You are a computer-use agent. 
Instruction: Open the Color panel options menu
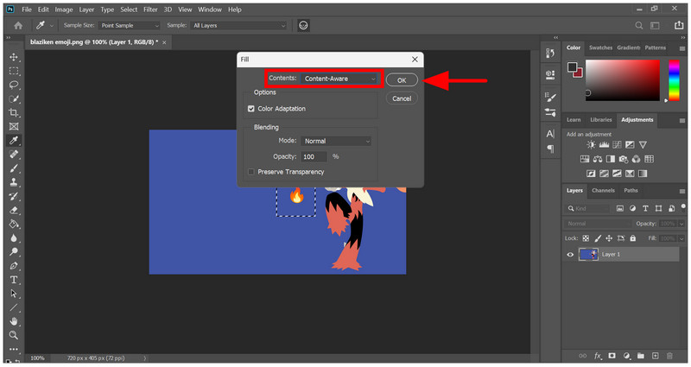pyautogui.click(x=682, y=48)
